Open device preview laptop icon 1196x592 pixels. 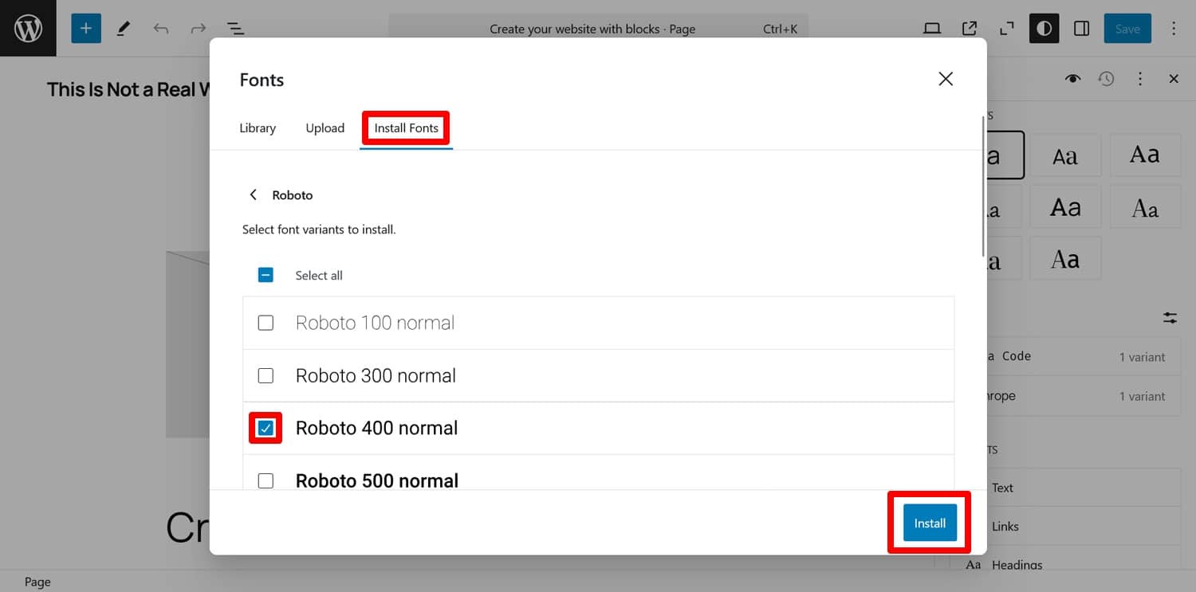point(932,29)
